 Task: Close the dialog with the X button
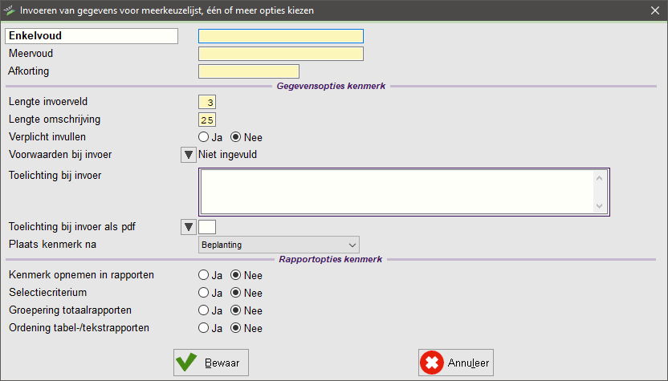pyautogui.click(x=654, y=11)
